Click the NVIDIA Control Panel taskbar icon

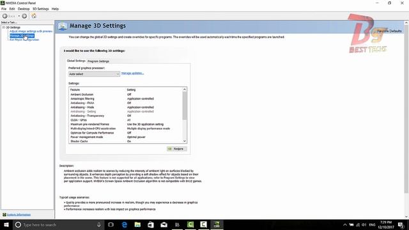(217, 224)
